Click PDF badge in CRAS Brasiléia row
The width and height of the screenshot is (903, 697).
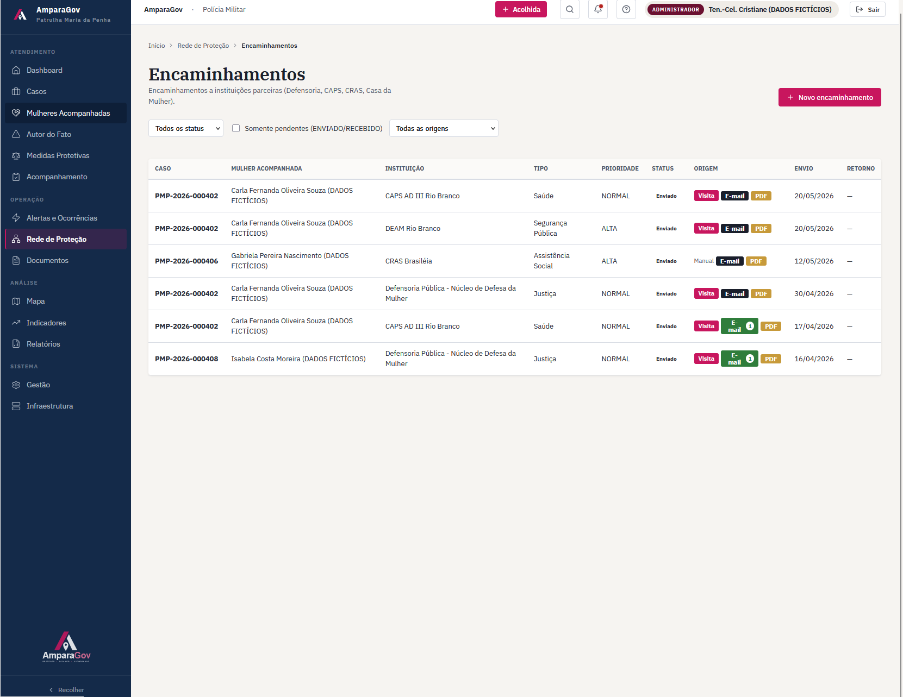756,261
